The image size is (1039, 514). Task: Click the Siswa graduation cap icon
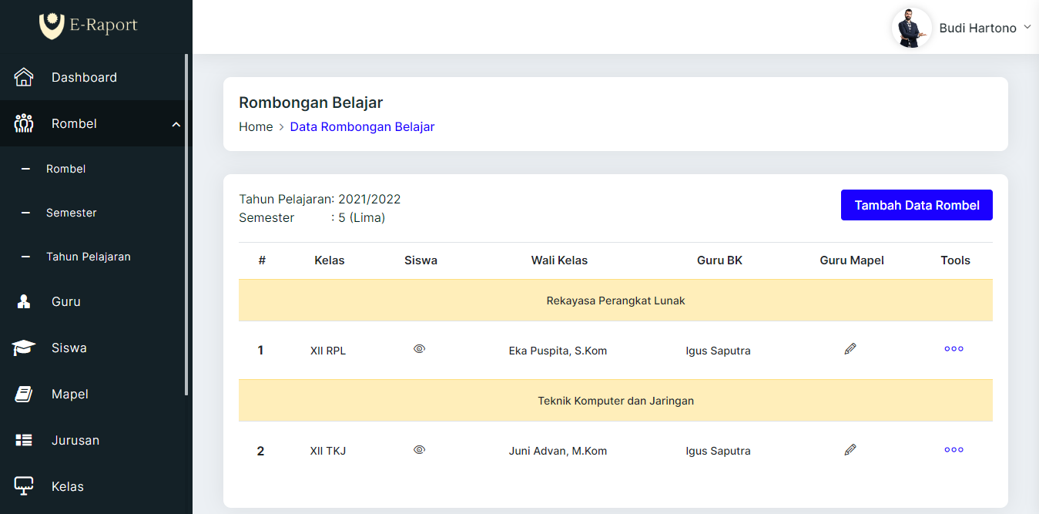[24, 348]
